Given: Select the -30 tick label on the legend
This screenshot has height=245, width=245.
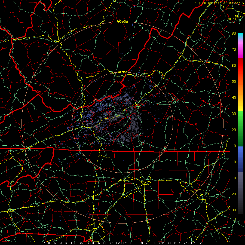Looking at the screenshot, I should pyautogui.click(x=233, y=210).
